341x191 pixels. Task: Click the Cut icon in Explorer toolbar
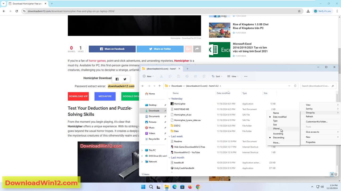(x=161, y=76)
